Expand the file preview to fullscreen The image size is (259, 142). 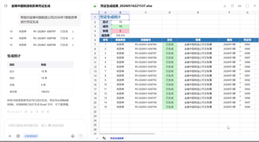pyautogui.click(x=247, y=6)
